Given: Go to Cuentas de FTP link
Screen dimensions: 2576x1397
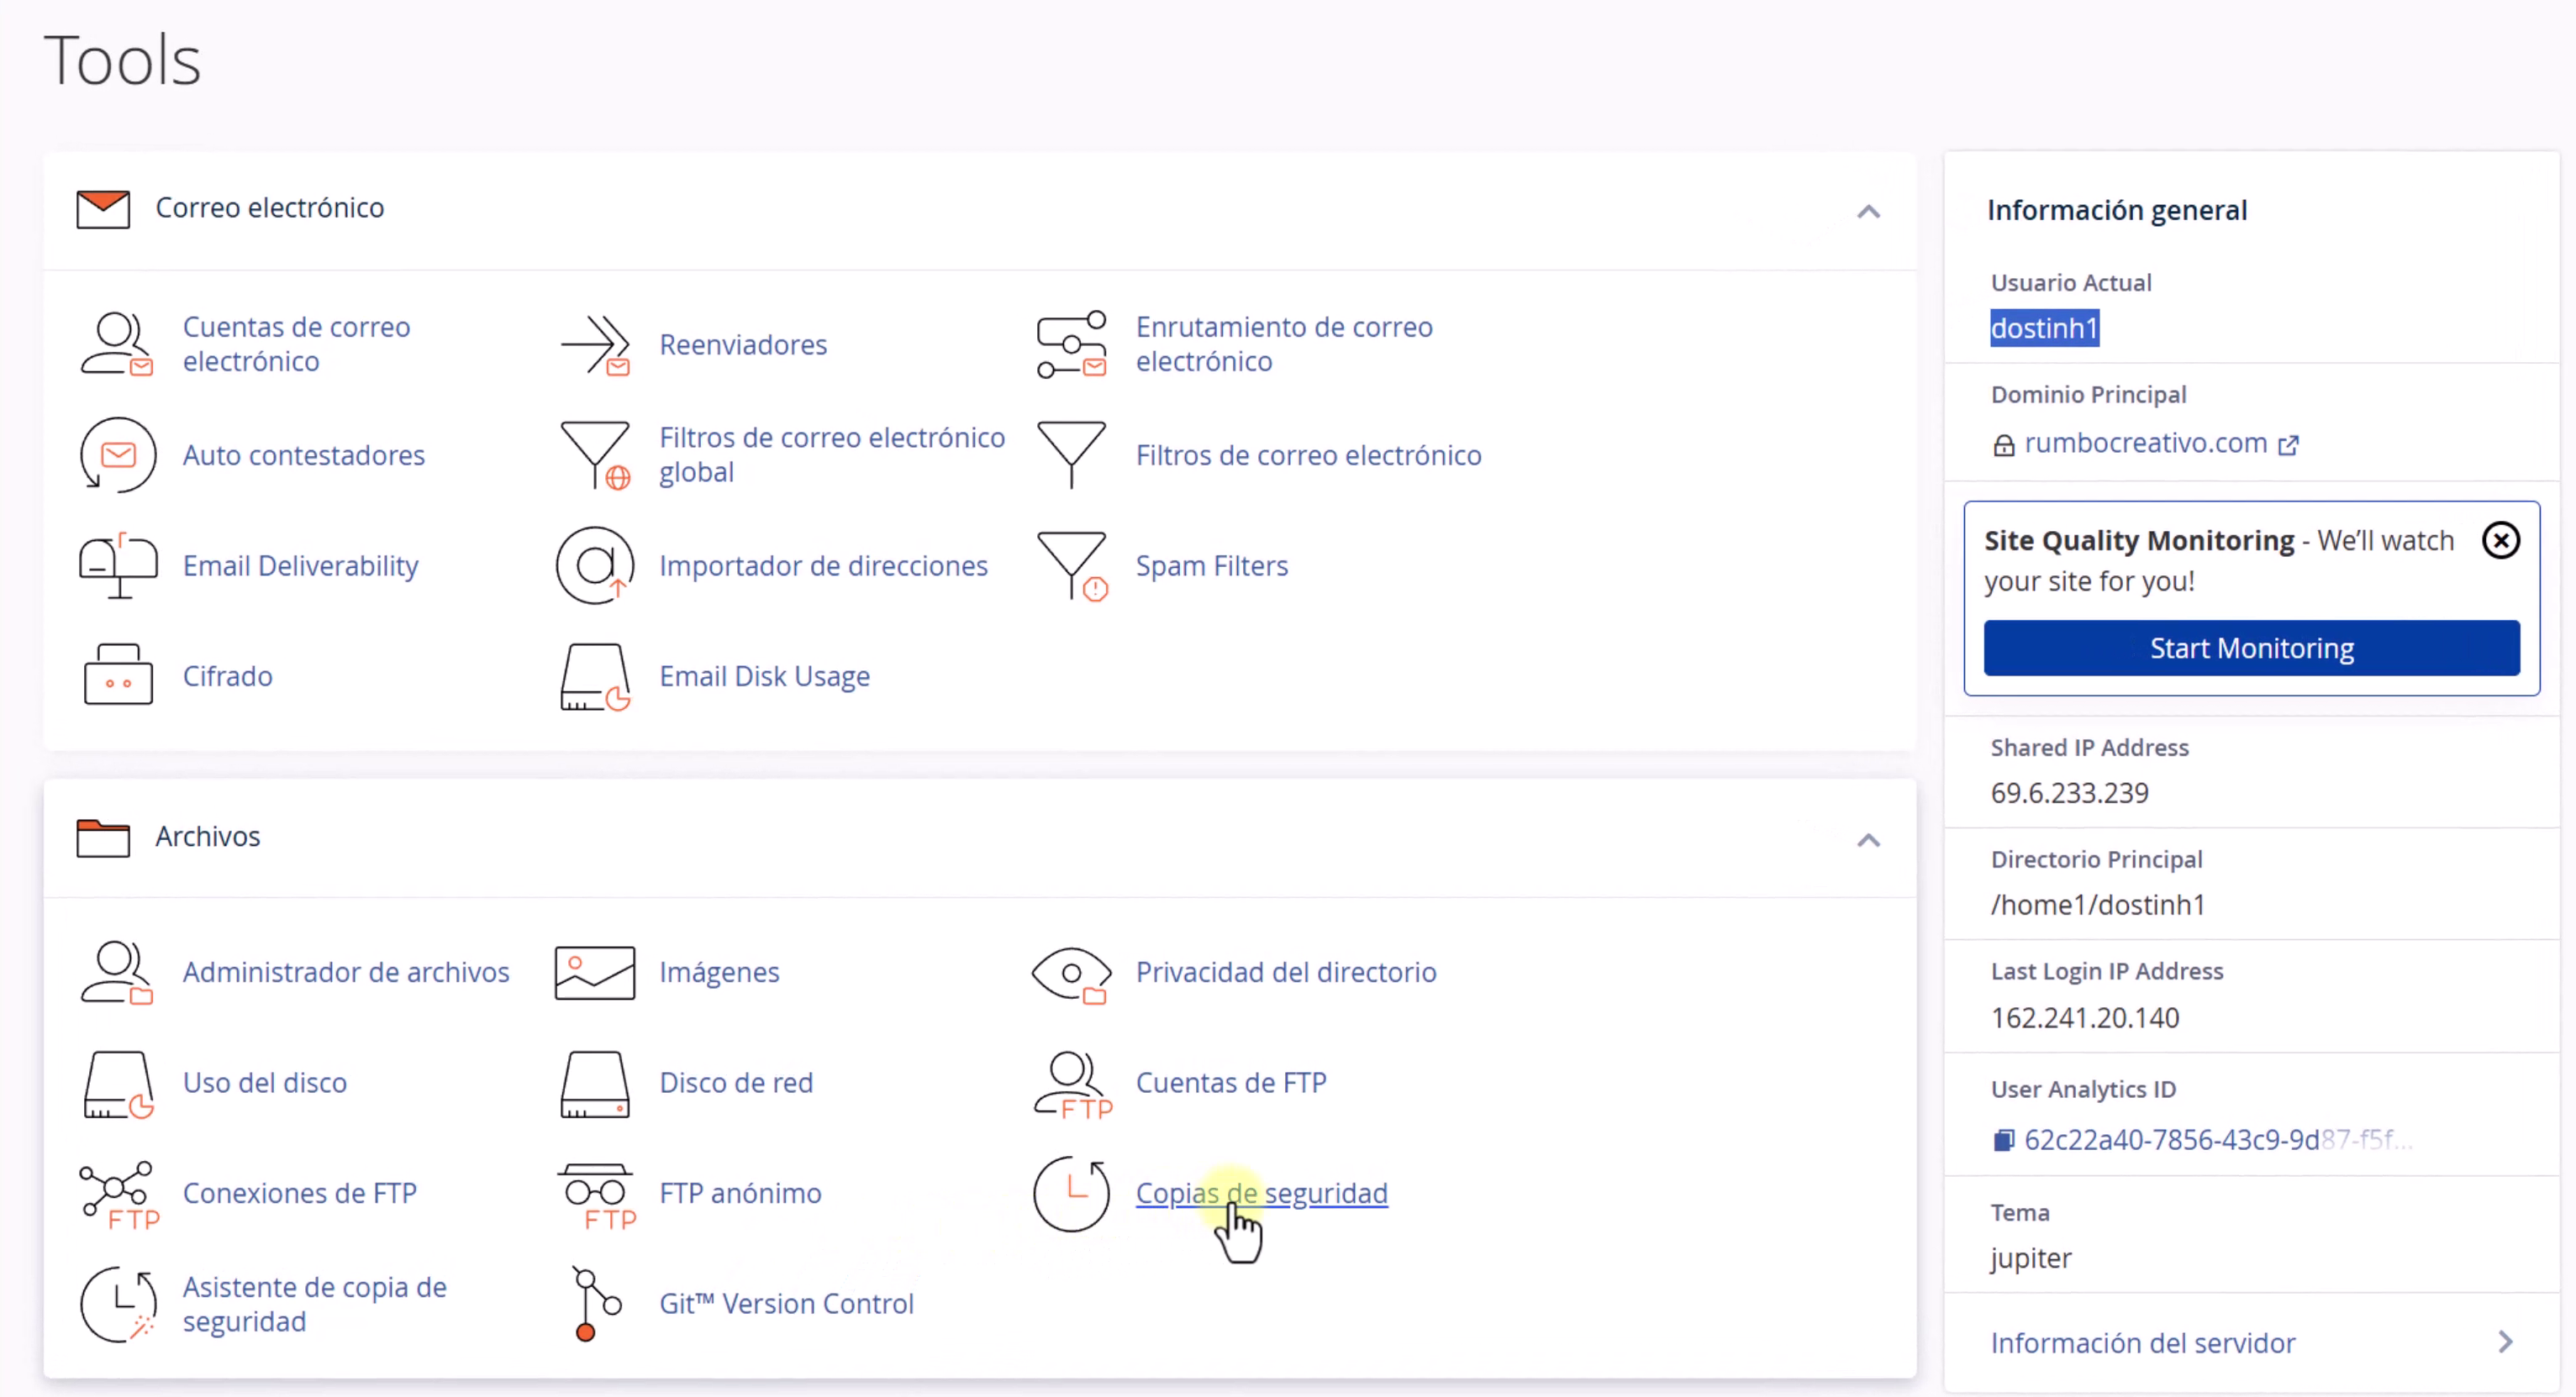Looking at the screenshot, I should [x=1231, y=1082].
